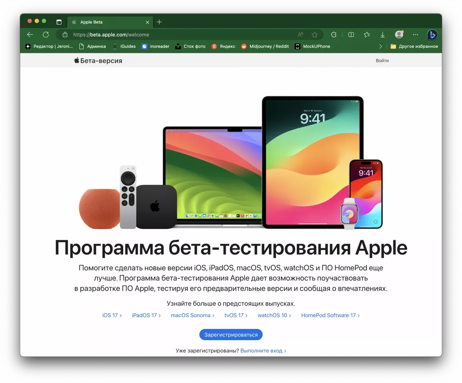Click the Зарегистрироваться button

231,334
